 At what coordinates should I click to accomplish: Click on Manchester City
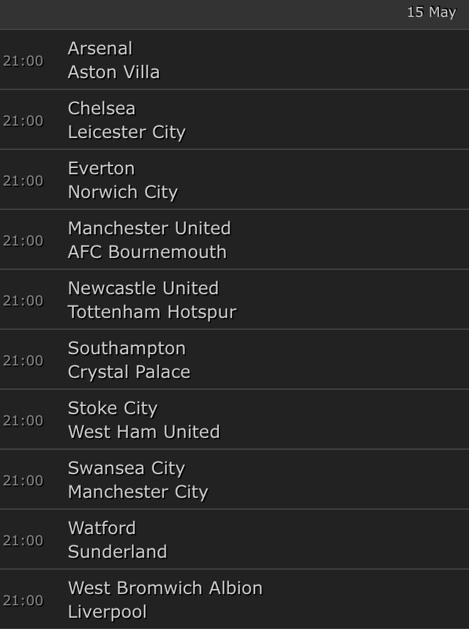(x=138, y=492)
